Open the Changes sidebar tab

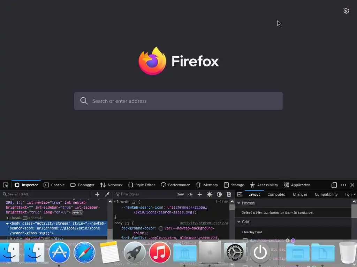pyautogui.click(x=300, y=194)
